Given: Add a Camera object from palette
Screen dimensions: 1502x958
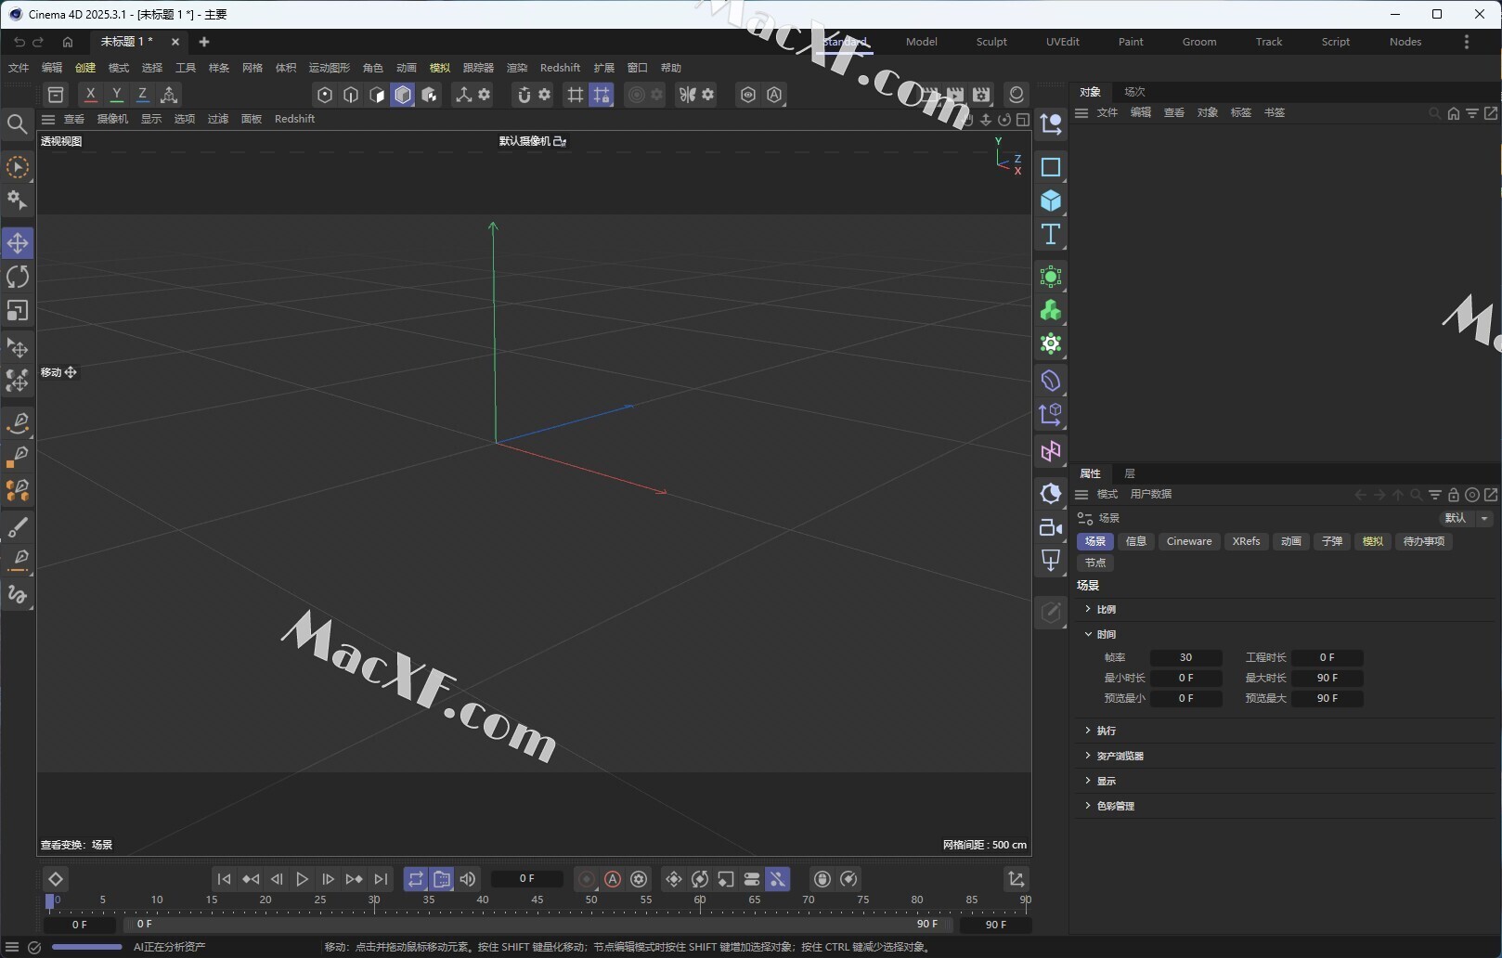Looking at the screenshot, I should point(1051,527).
